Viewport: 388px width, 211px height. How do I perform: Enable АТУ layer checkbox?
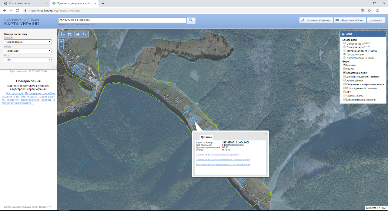tap(344, 91)
